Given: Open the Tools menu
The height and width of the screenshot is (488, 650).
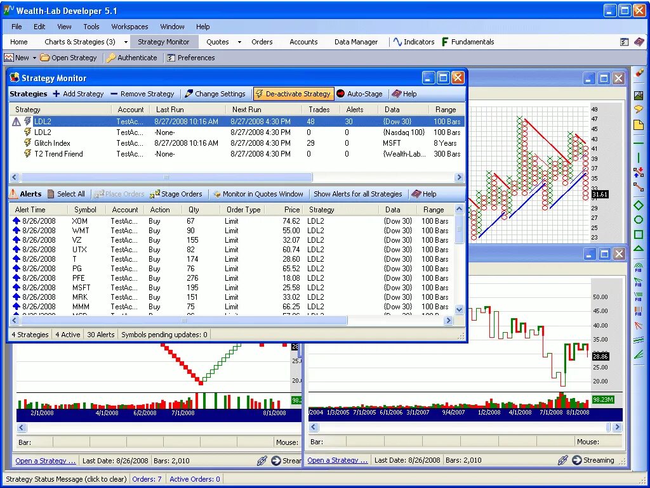Looking at the screenshot, I should [91, 27].
